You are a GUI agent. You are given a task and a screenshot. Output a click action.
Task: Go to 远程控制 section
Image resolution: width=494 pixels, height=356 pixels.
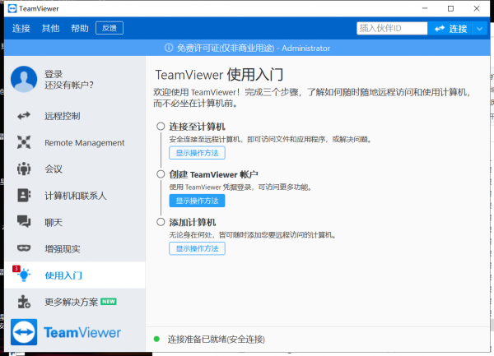click(75, 116)
